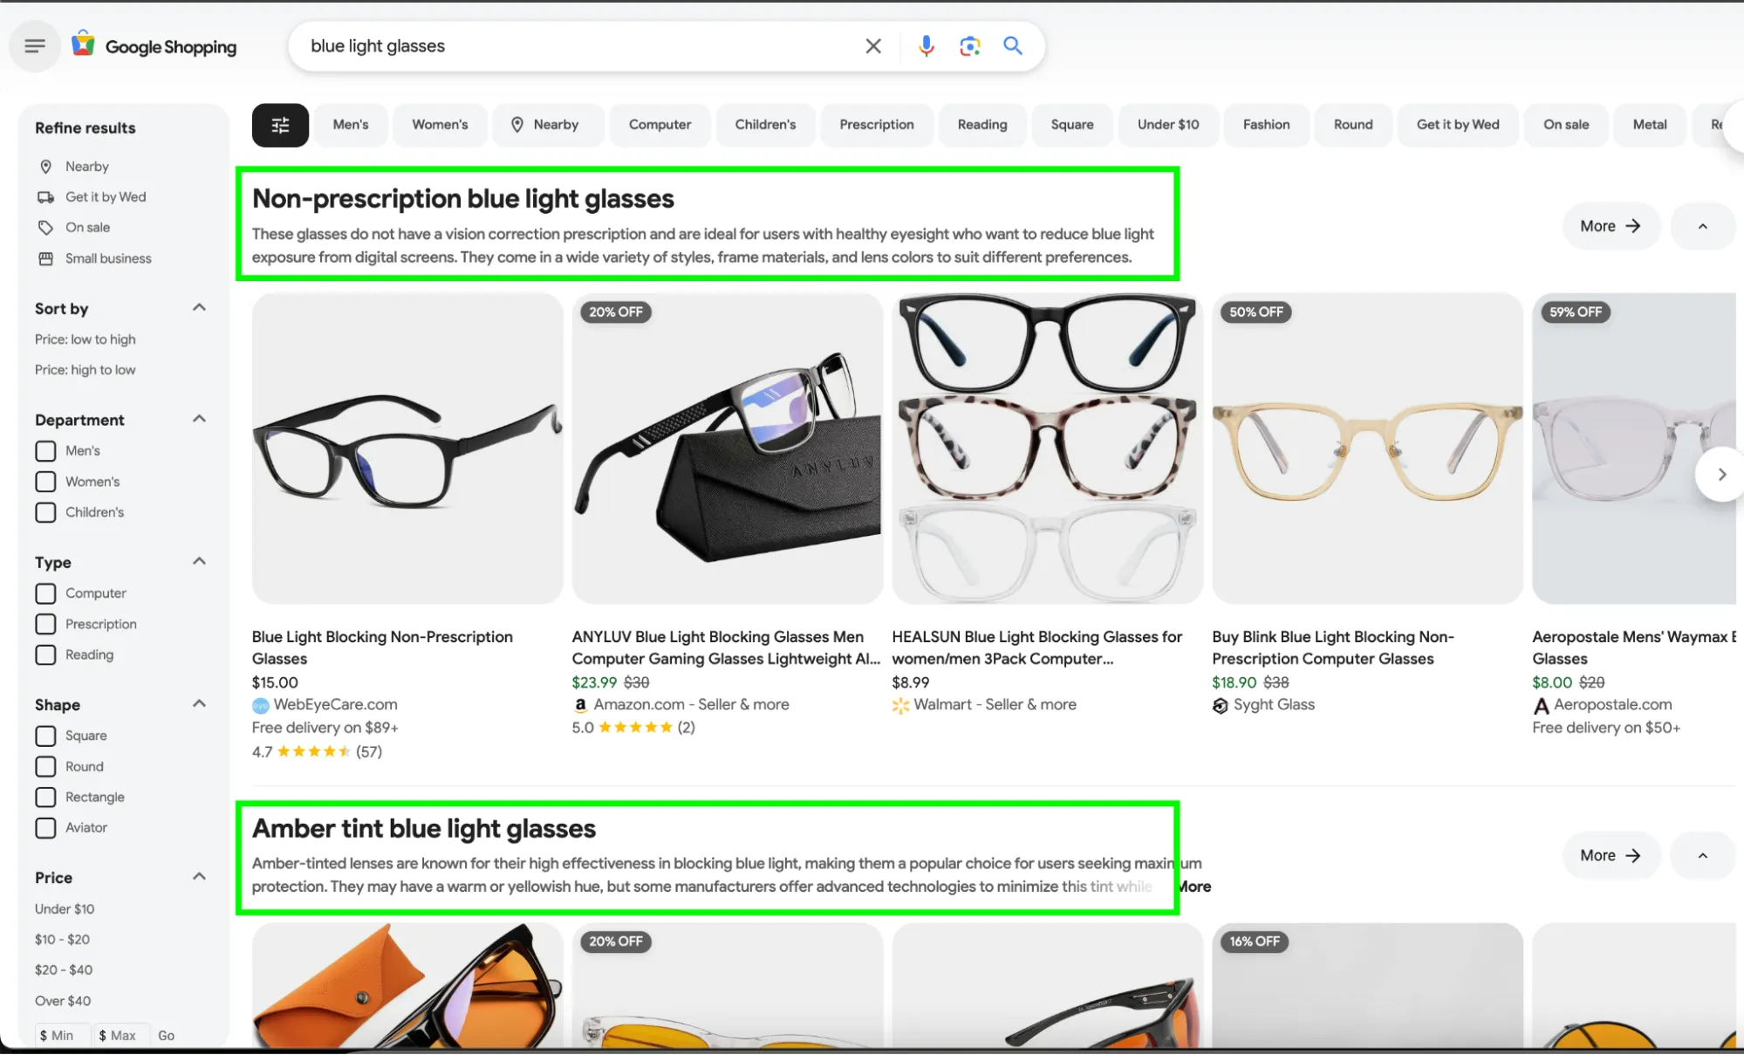This screenshot has height=1055, width=1744.
Task: Click the Google Shopping logo
Action: [x=154, y=46]
